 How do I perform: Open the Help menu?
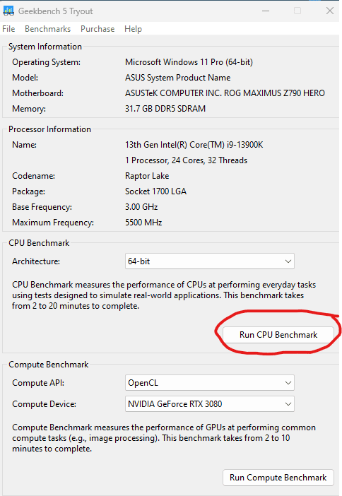pyautogui.click(x=133, y=29)
